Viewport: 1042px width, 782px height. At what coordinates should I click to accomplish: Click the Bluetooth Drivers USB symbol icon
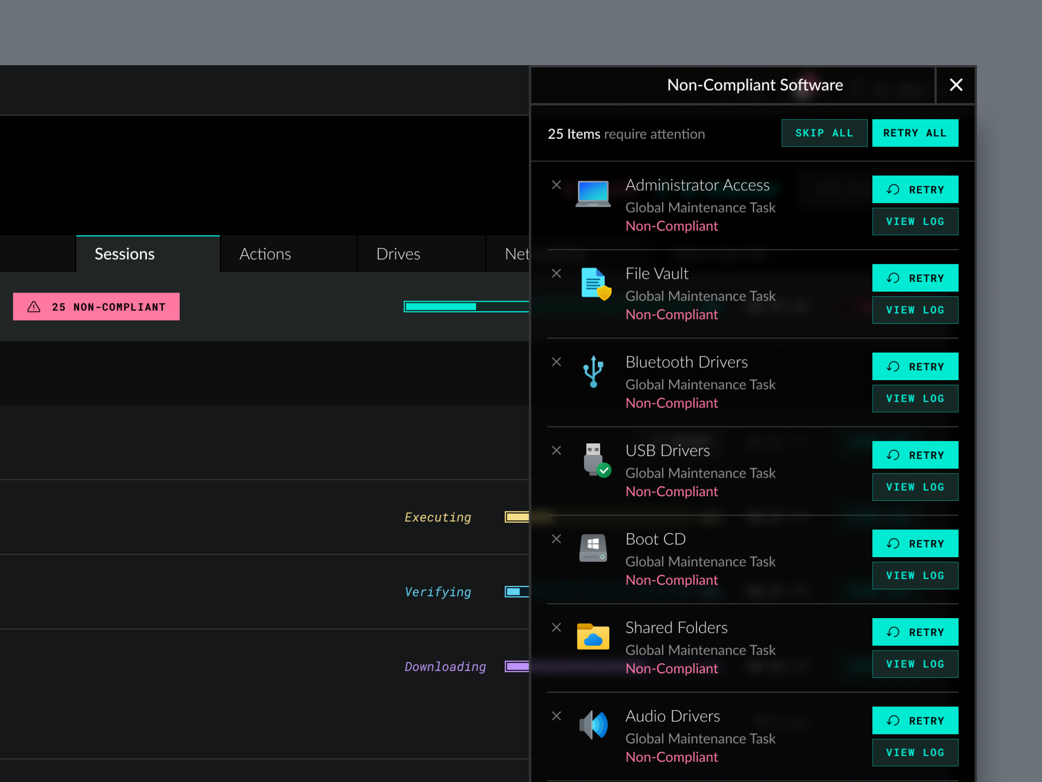tap(594, 371)
